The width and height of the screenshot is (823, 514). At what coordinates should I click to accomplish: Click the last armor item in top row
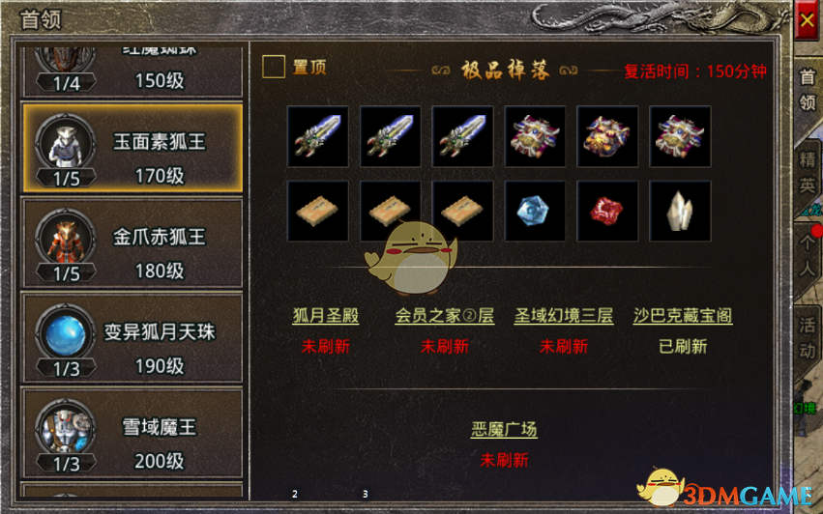[680, 136]
